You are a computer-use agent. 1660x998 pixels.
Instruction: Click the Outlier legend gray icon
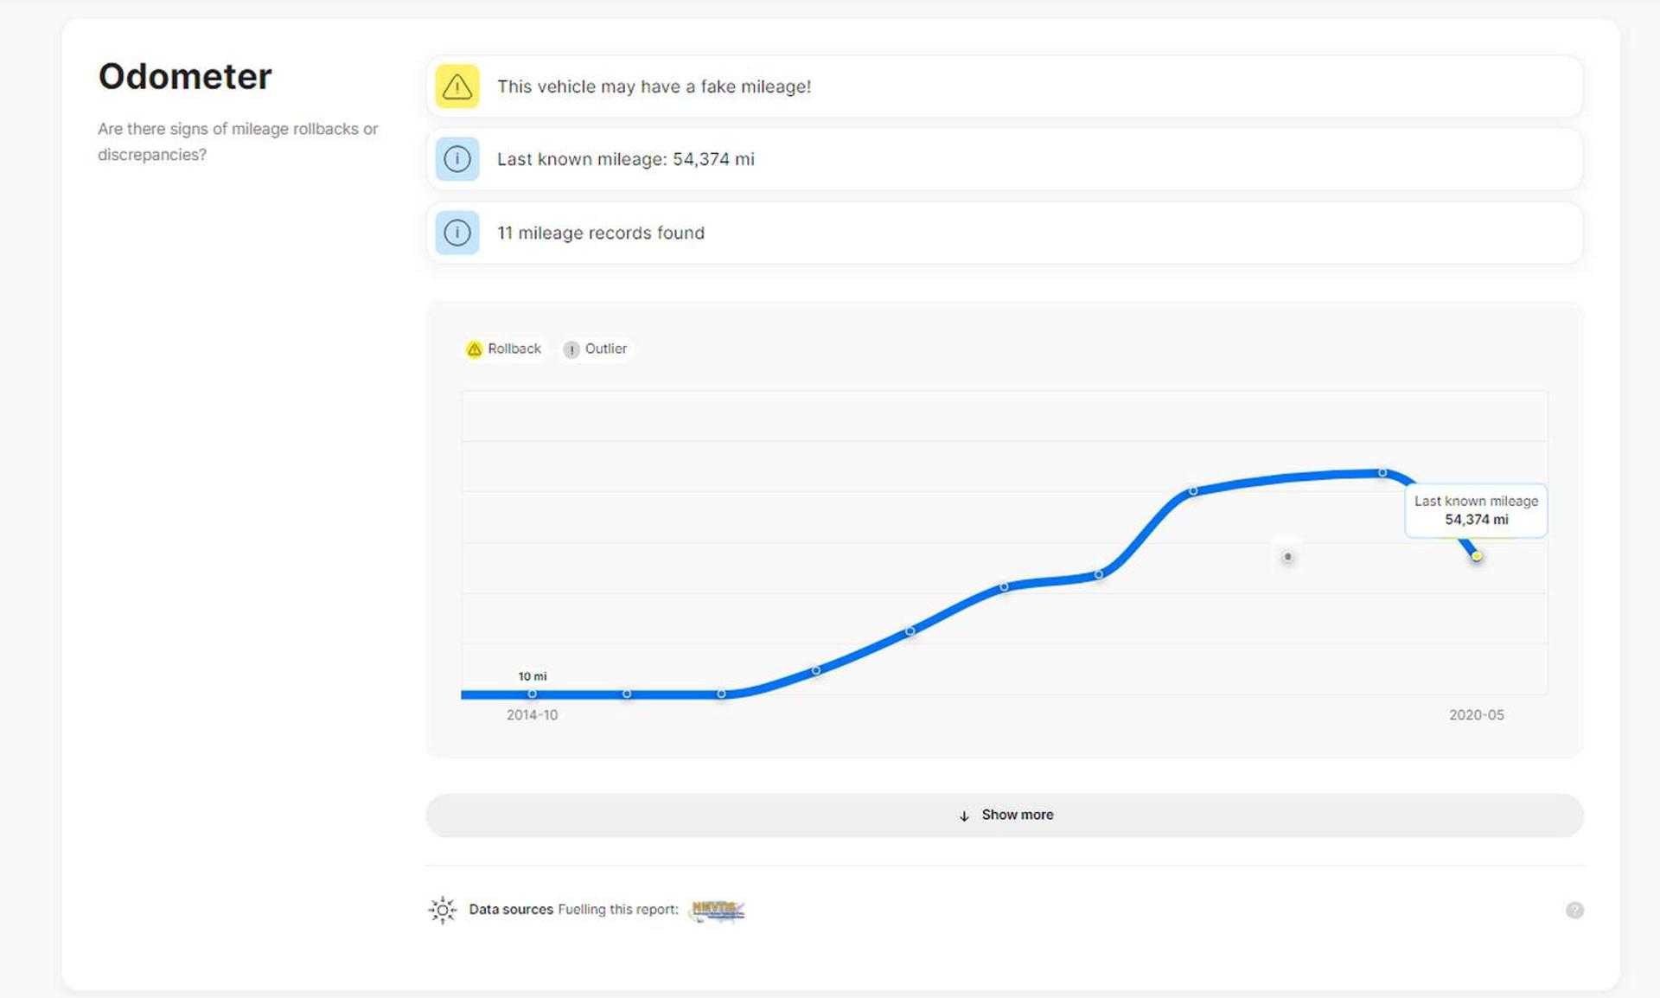coord(571,349)
